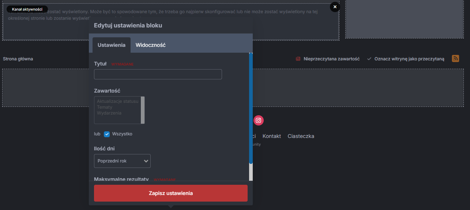Click checkmark icon beside Oznacz witrynę jako przeczytaną
This screenshot has height=210, width=470.
point(369,59)
